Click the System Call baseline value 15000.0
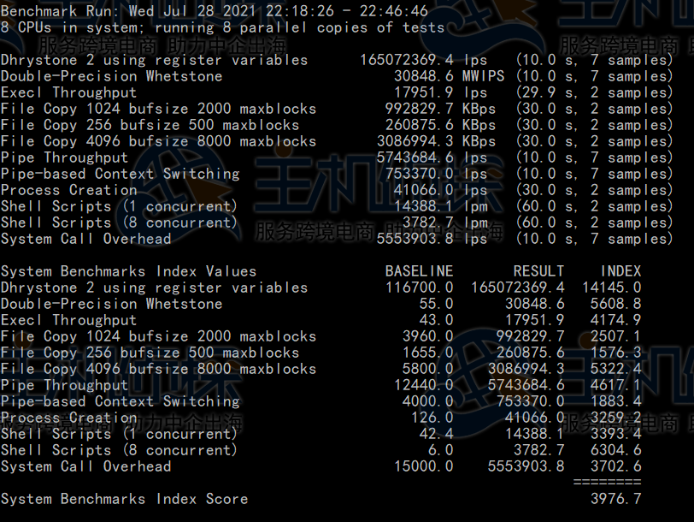The image size is (694, 522). 423,466
